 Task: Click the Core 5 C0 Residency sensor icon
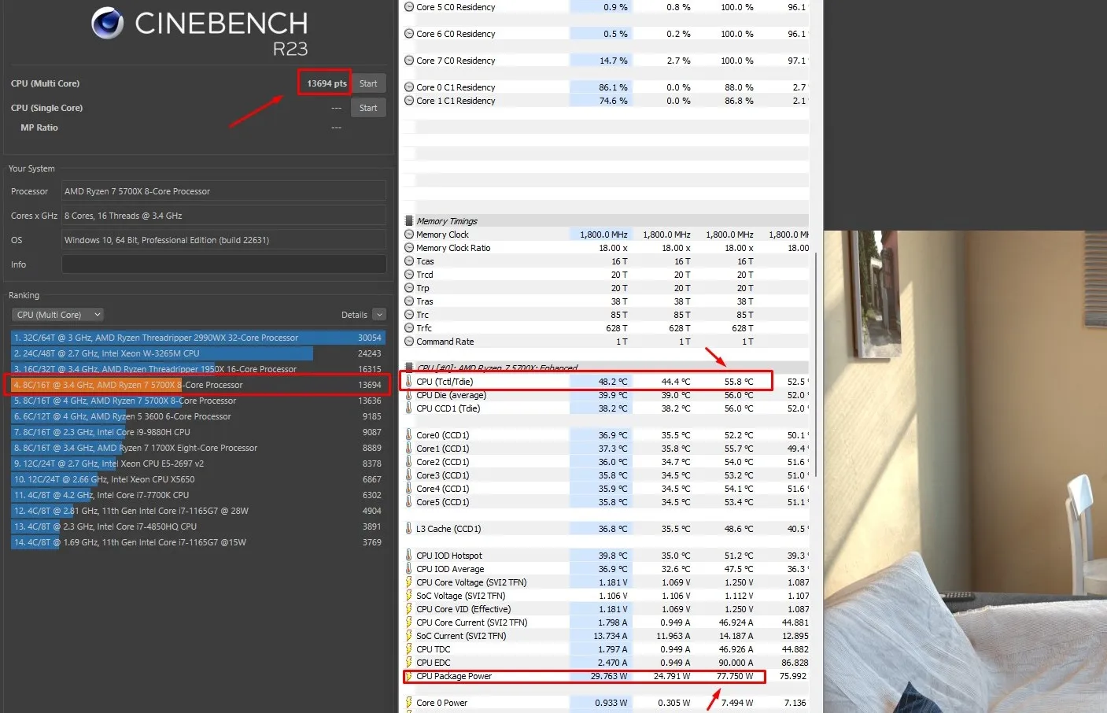[409, 7]
